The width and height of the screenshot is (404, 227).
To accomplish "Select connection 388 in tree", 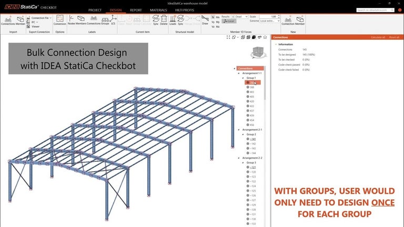I will click(250, 87).
